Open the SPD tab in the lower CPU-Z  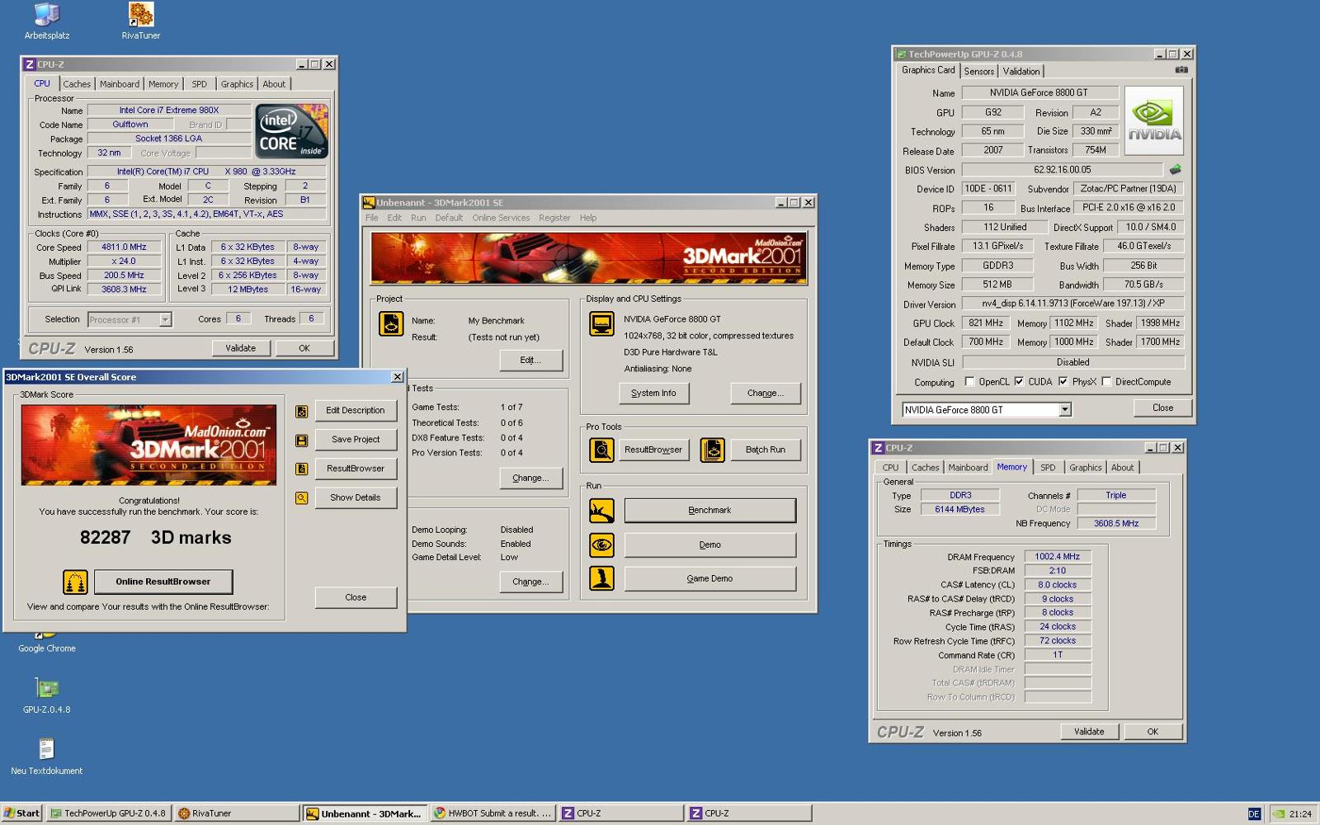[1048, 468]
